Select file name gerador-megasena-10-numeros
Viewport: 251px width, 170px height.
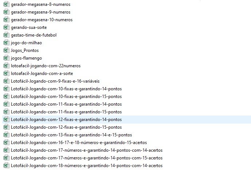pyautogui.click(x=42, y=20)
